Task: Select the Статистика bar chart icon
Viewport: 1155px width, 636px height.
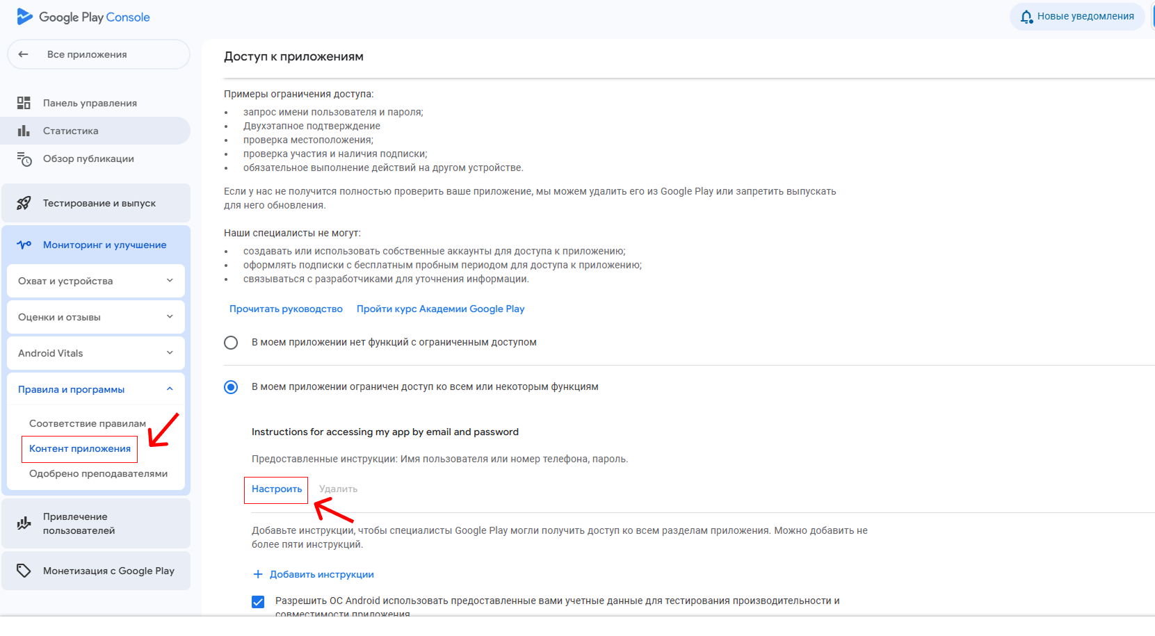Action: (24, 131)
